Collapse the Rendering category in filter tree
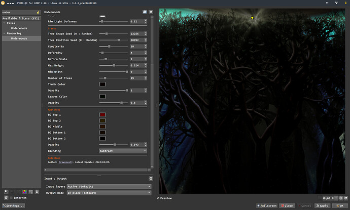The width and height of the screenshot is (350, 210). [4, 33]
